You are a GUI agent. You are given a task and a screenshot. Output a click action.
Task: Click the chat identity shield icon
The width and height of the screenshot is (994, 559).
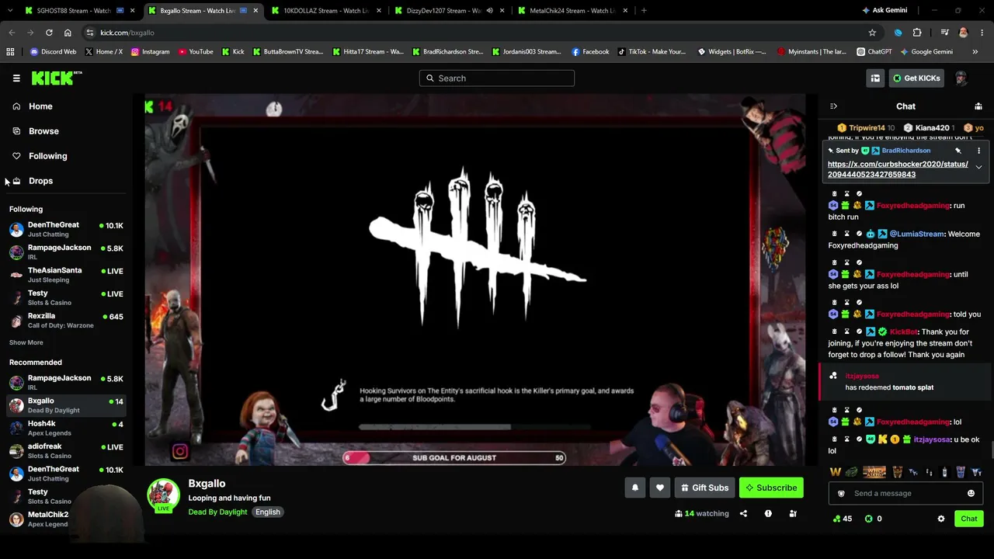point(841,493)
